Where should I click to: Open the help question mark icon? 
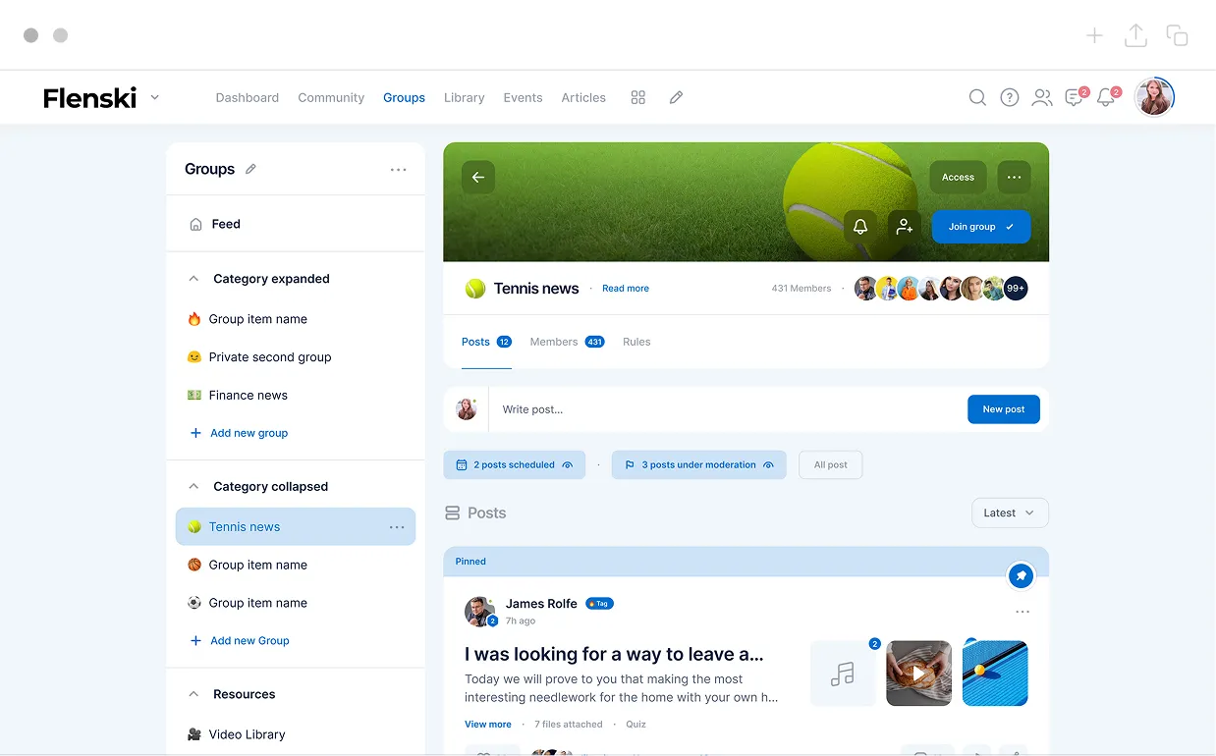1009,97
